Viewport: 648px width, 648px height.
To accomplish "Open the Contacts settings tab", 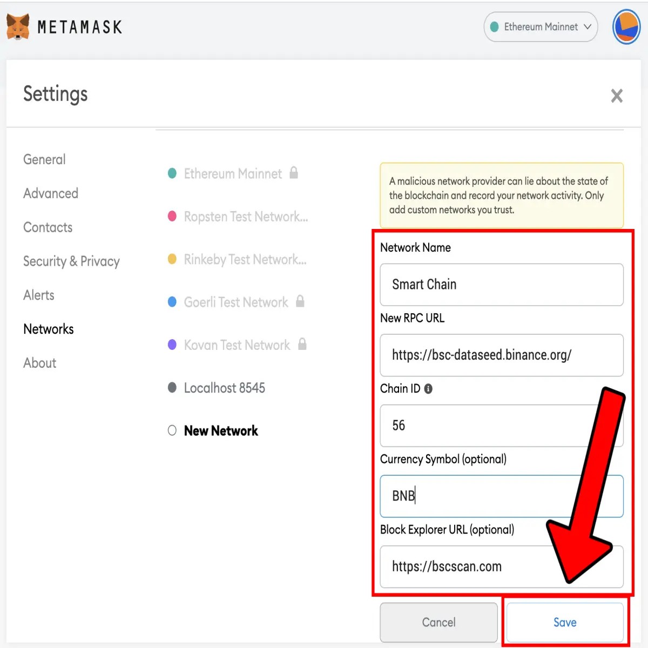I will pos(48,227).
